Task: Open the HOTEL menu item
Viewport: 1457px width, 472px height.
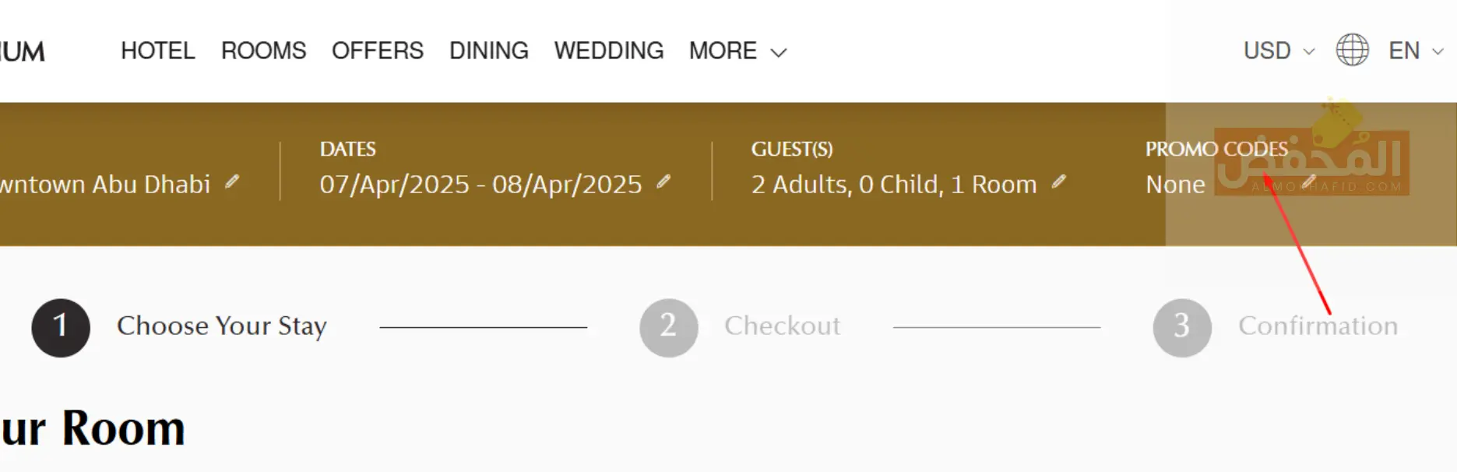Action: 157,51
